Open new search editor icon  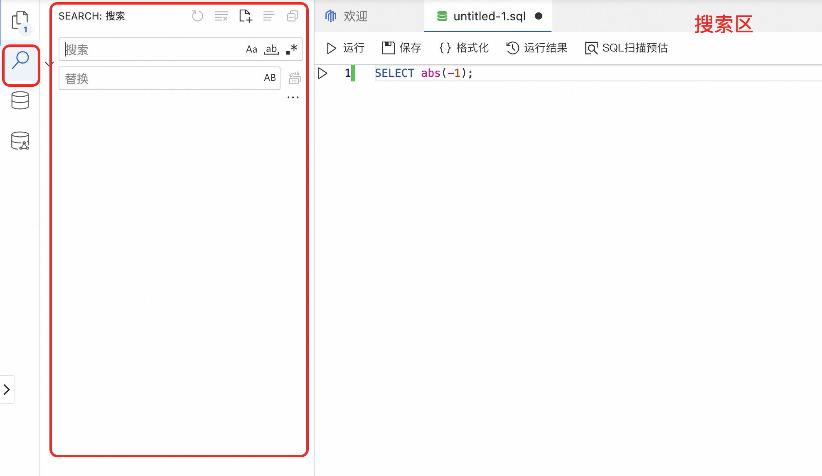click(x=245, y=16)
